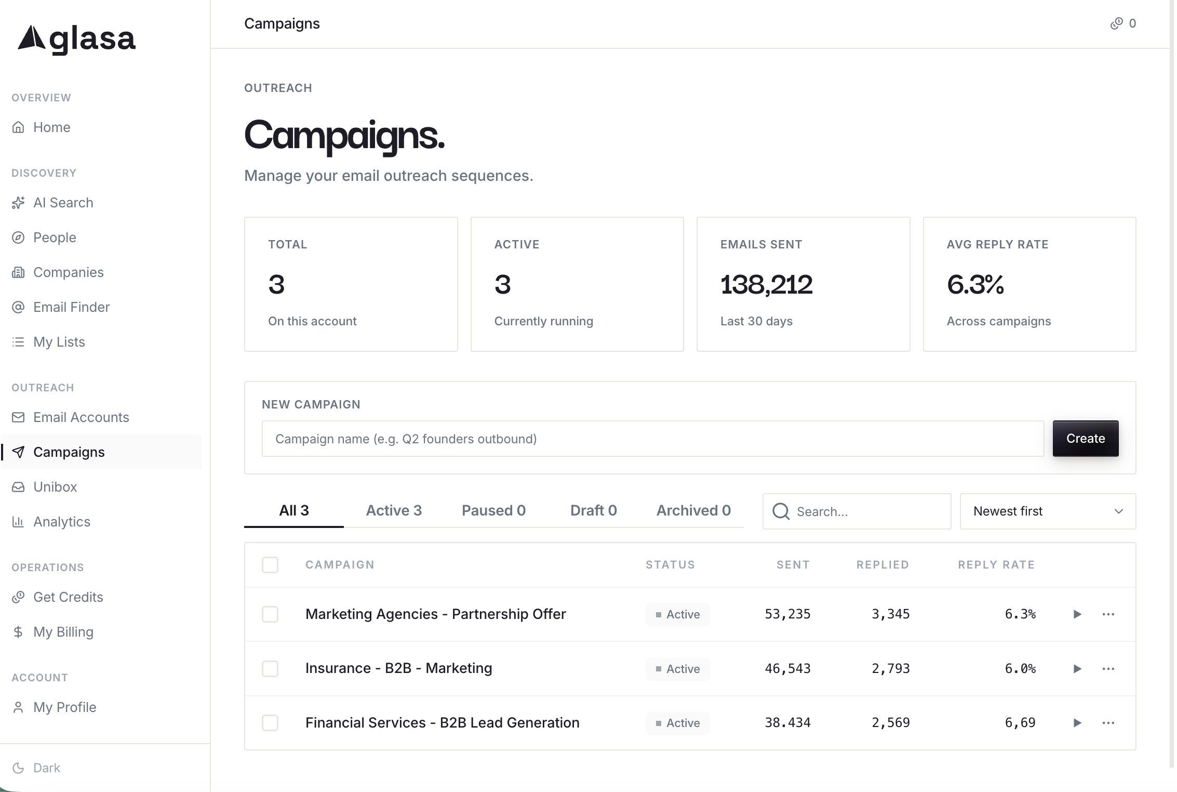Start the Marketing Agencies campaign play button

coord(1077,614)
